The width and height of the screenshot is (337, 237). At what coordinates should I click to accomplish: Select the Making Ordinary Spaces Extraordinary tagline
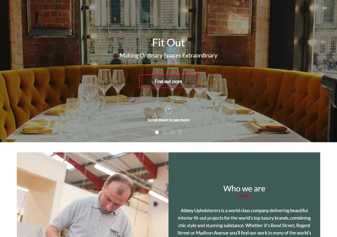point(168,55)
